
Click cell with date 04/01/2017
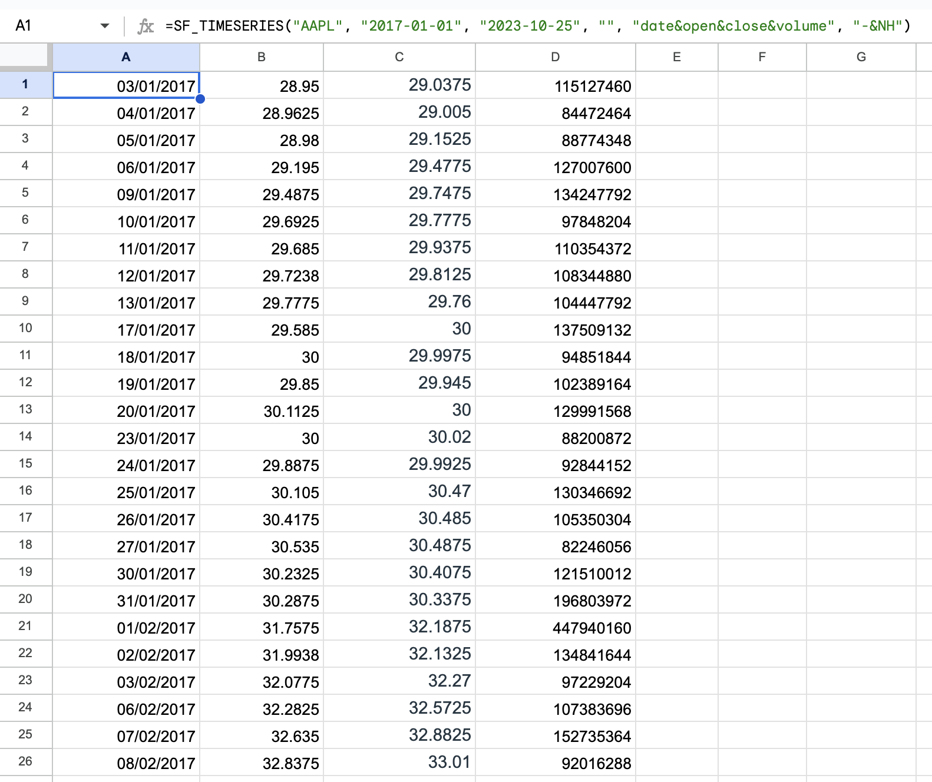coord(126,112)
